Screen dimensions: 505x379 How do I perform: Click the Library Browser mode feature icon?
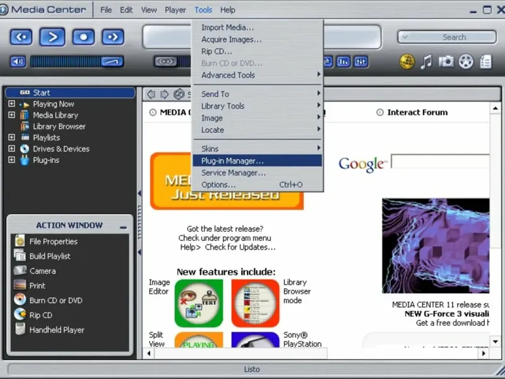[x=256, y=303]
